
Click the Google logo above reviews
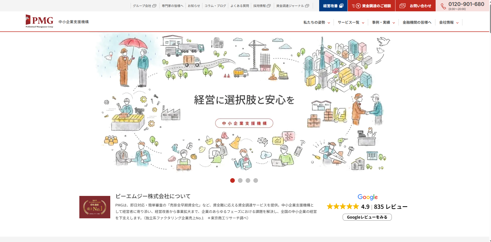tap(367, 197)
